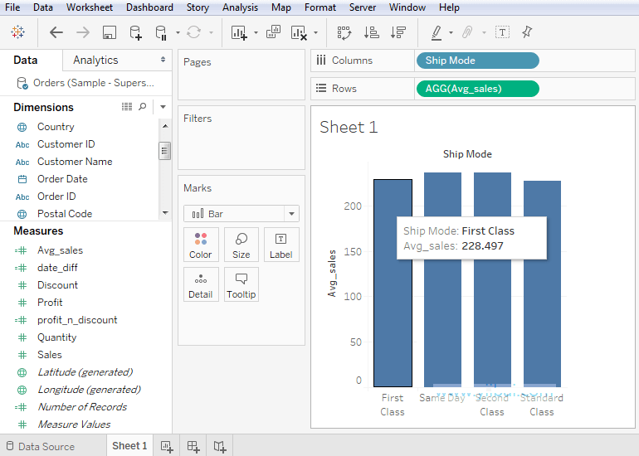Click the Undo back arrow
639x456 pixels.
[x=56, y=32]
